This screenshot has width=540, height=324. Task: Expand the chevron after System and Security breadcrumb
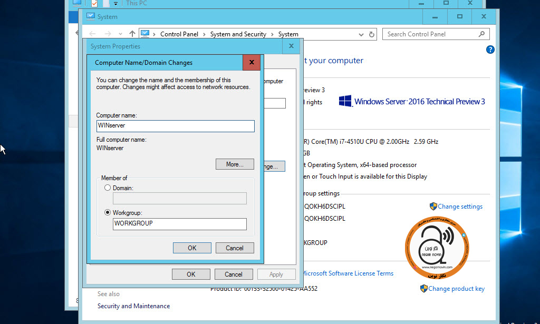(x=273, y=34)
